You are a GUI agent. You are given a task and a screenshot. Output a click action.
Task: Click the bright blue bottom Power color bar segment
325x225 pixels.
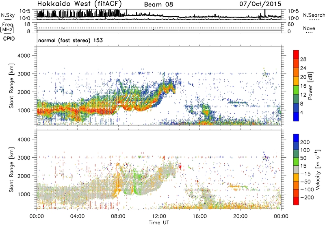pyautogui.click(x=296, y=117)
